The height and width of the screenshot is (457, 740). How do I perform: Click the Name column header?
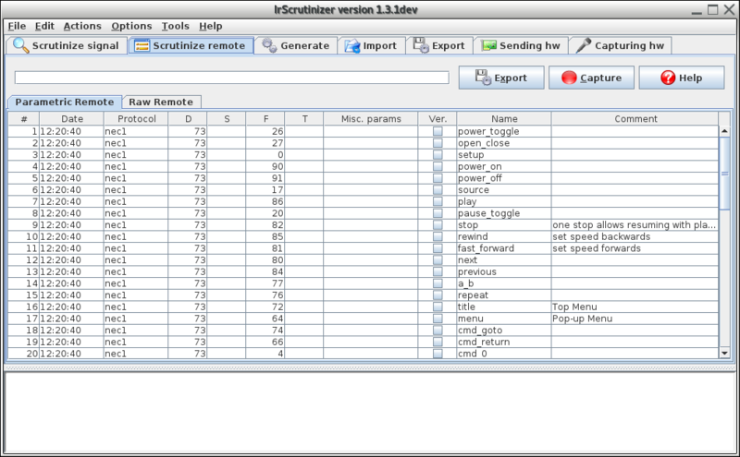coord(503,119)
